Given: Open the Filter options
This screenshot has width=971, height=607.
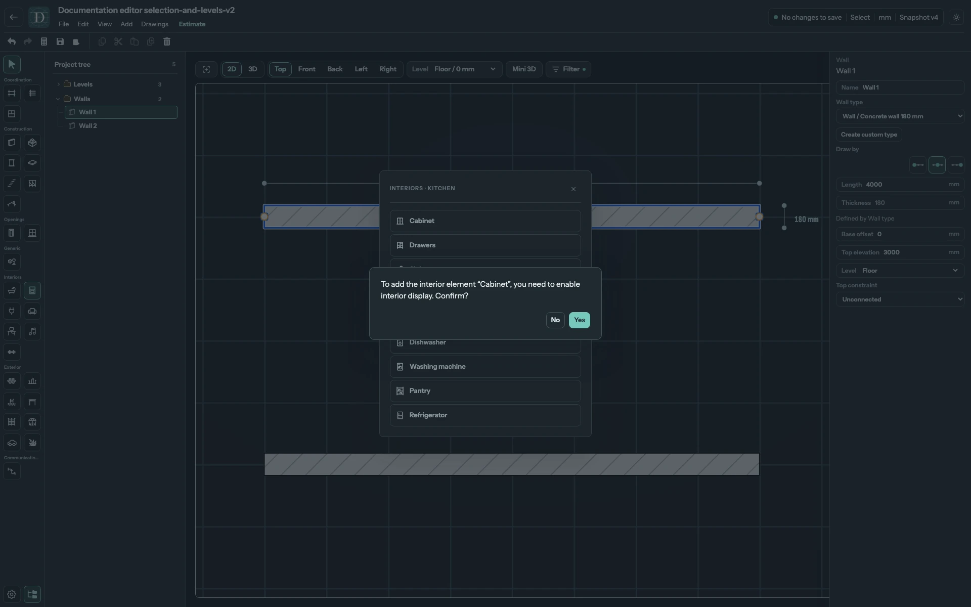Looking at the screenshot, I should pyautogui.click(x=568, y=69).
